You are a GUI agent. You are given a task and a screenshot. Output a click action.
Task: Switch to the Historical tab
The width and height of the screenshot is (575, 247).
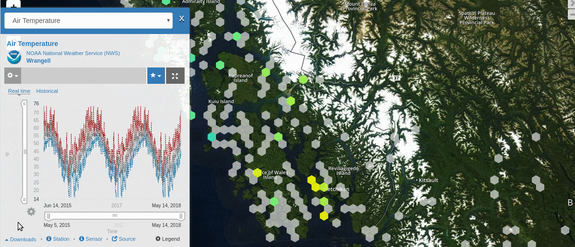tap(47, 91)
